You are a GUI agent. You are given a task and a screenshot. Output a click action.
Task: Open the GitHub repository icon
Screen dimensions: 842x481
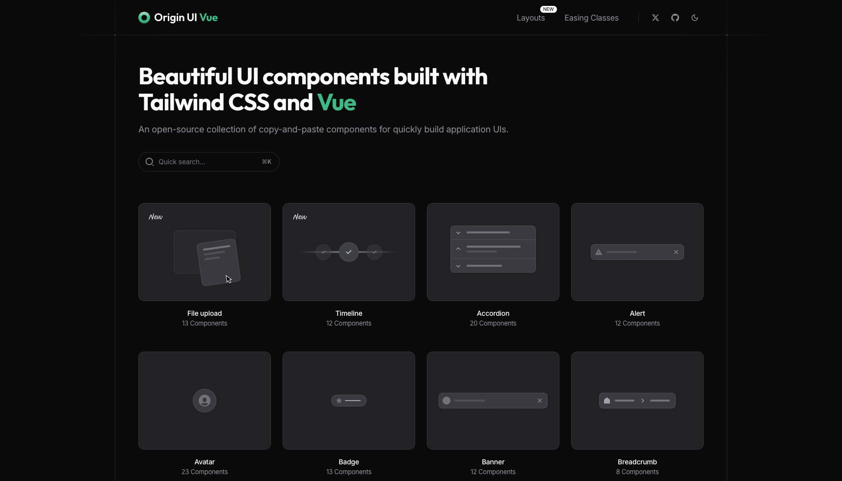675,18
